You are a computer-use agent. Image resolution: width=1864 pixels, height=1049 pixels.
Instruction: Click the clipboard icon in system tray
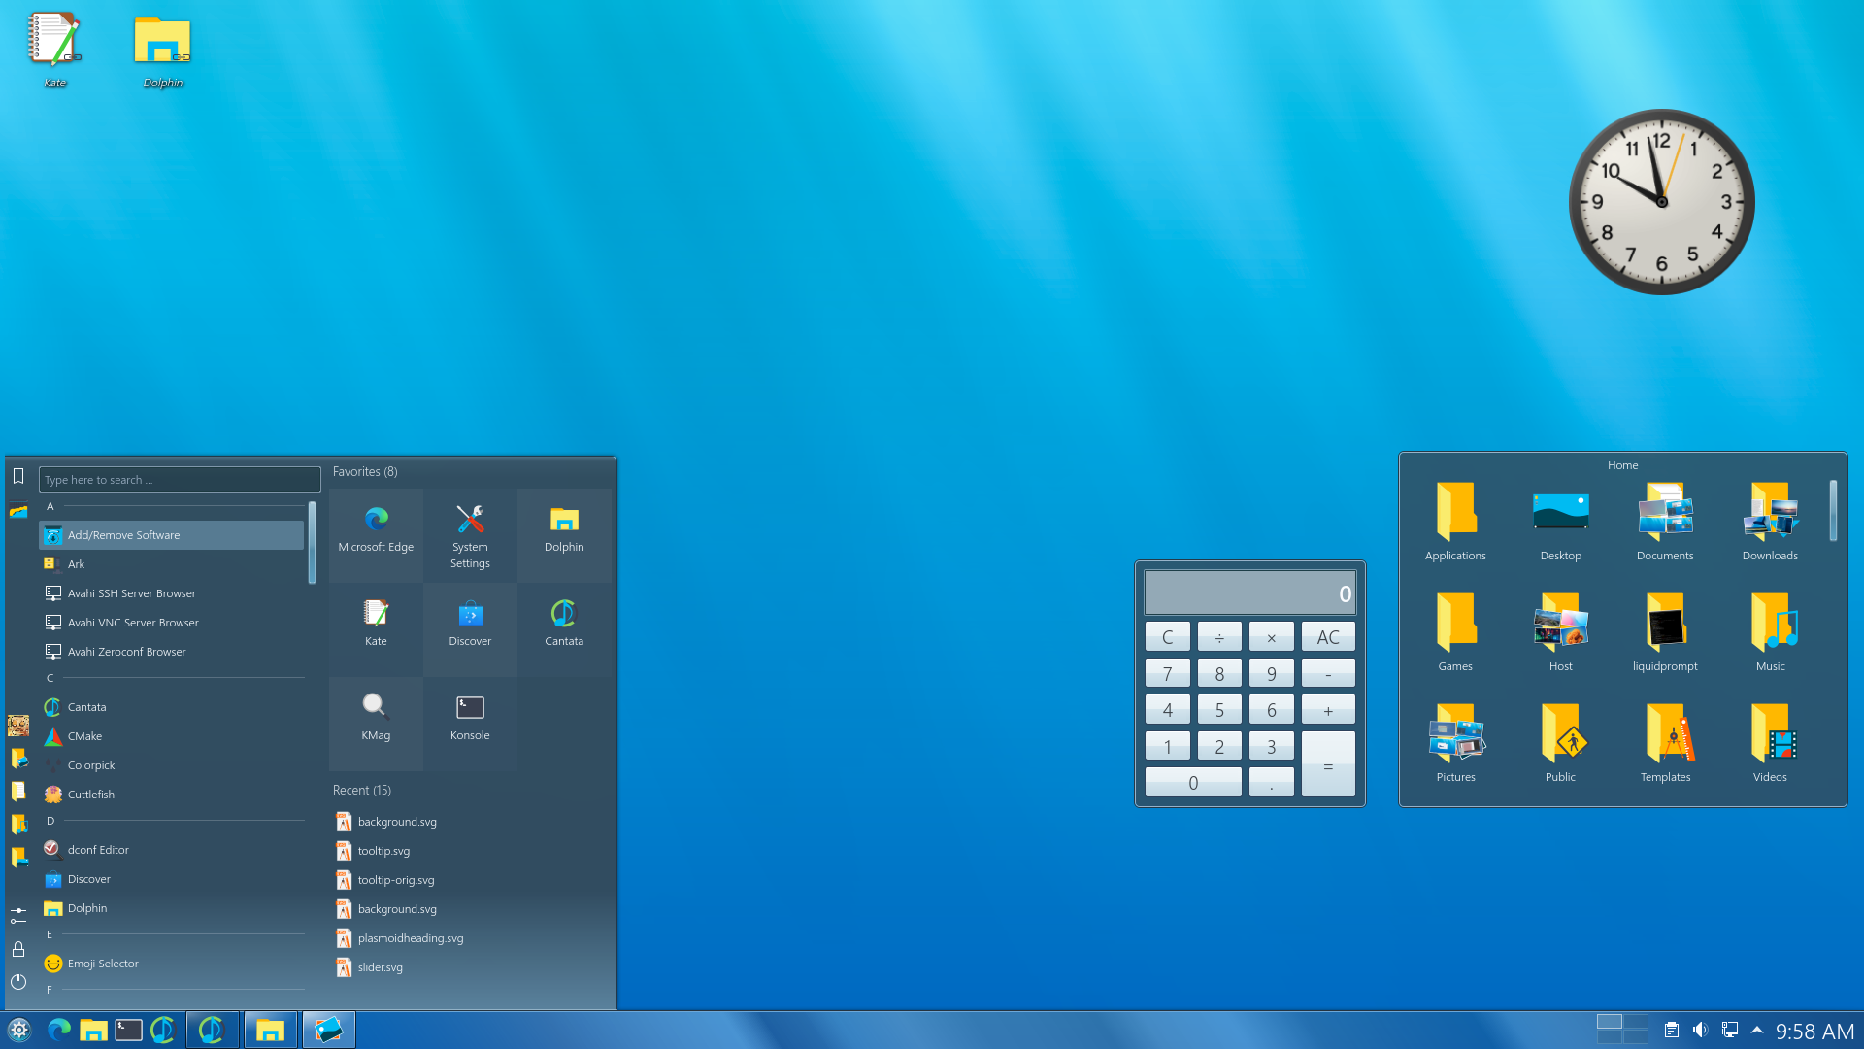pos(1671,1030)
